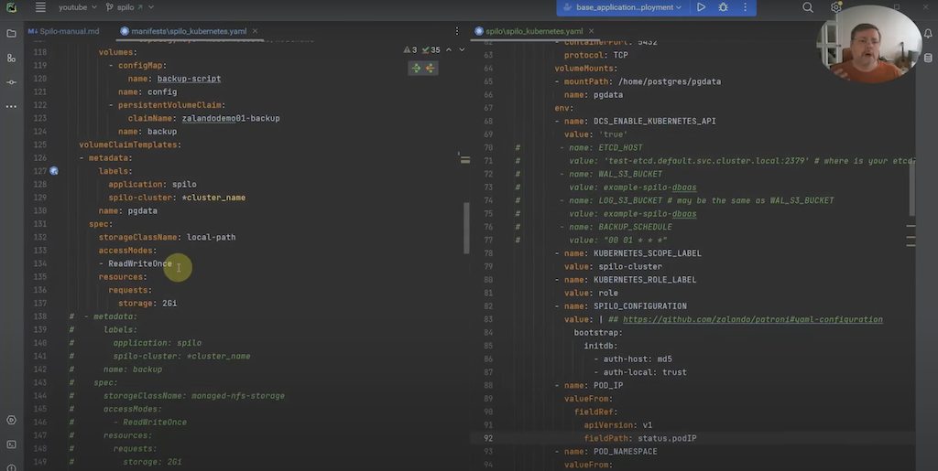Click the gutter icon on line 127
Viewport: 938px width, 471px height.
54,171
